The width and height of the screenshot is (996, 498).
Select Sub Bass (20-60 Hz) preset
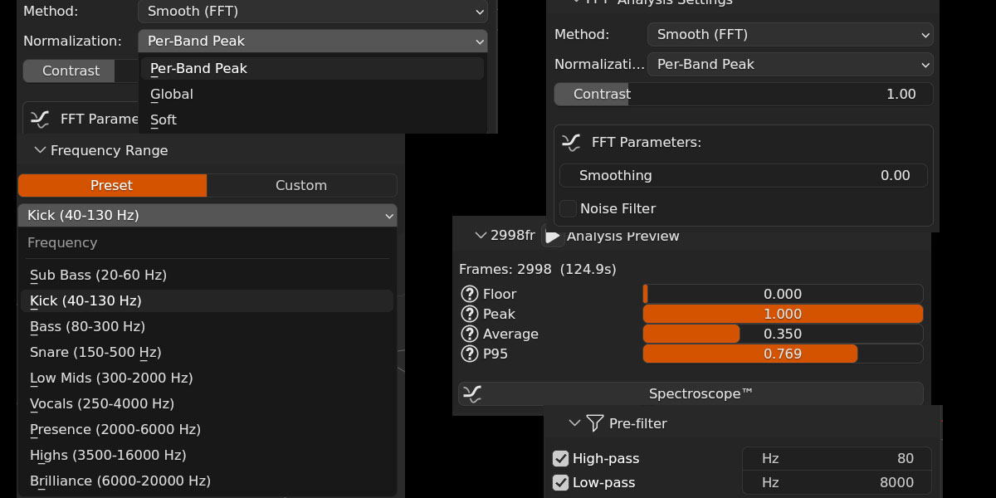(x=207, y=275)
